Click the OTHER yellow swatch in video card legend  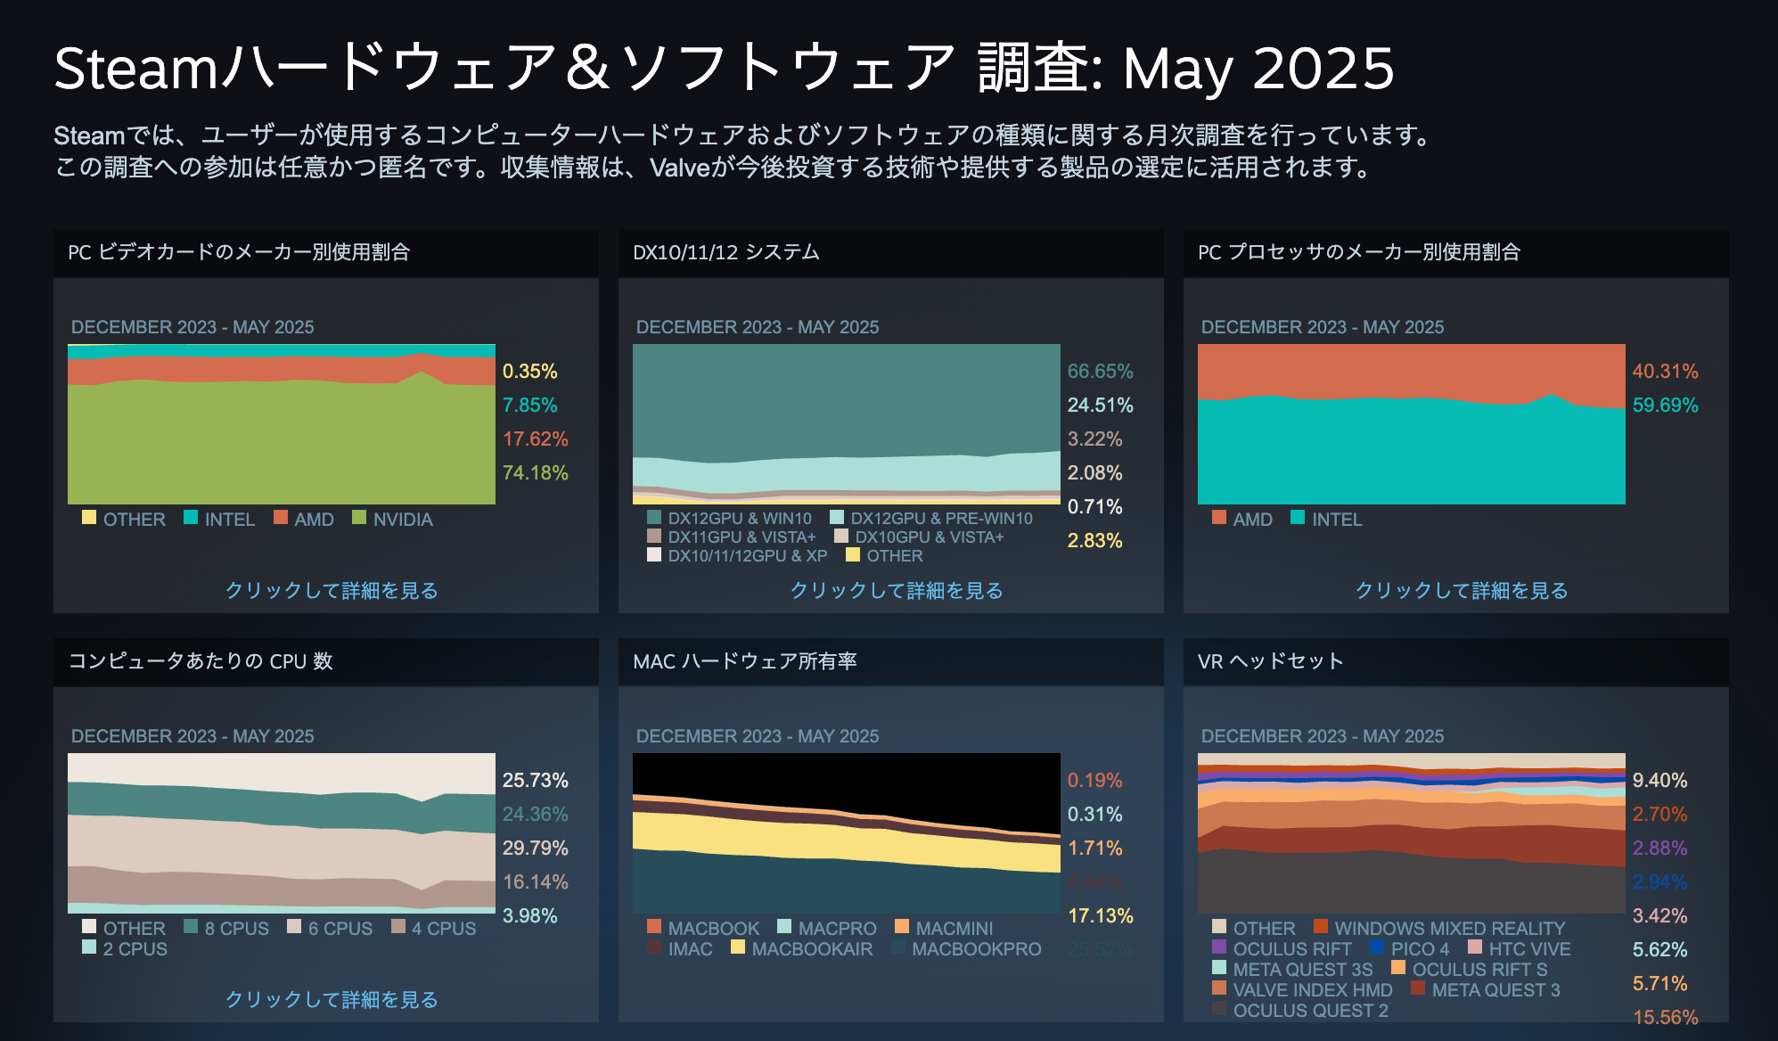(89, 517)
